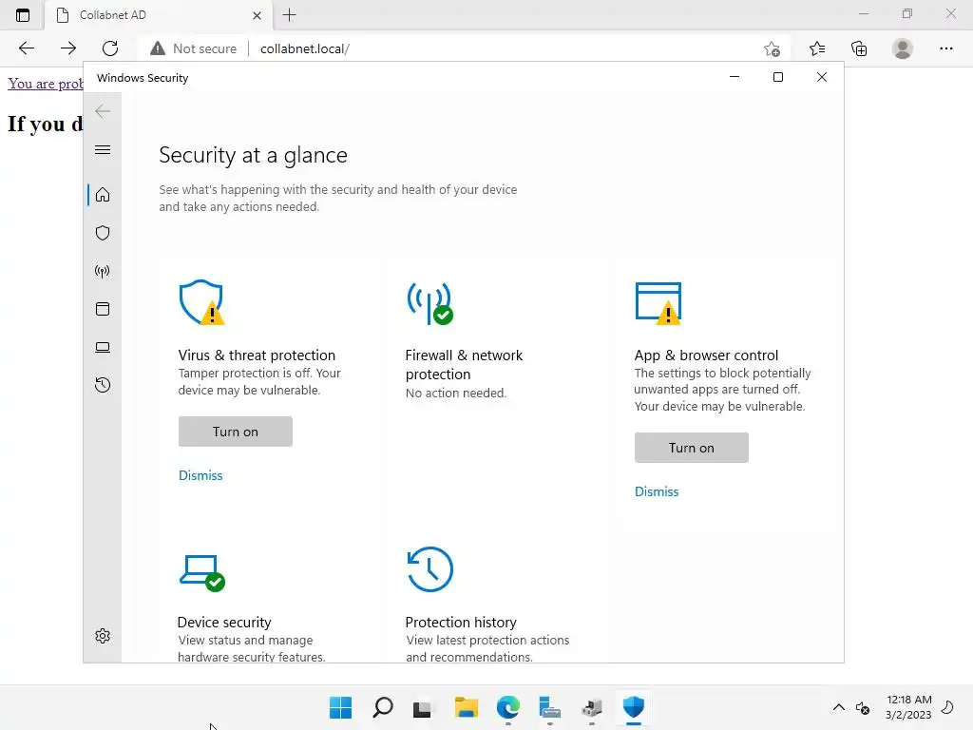
Task: Open Firewall & network protection sidebar antenna icon
Action: click(x=103, y=271)
